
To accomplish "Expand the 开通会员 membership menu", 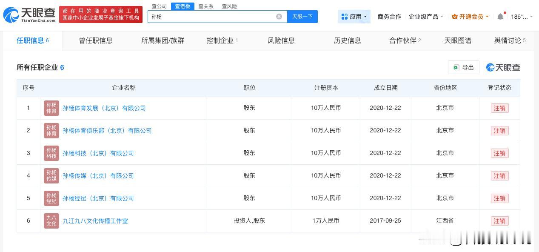I will pyautogui.click(x=470, y=17).
